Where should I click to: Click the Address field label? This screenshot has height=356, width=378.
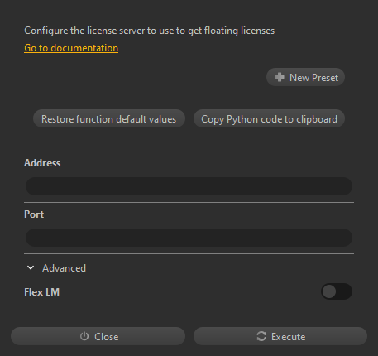point(42,163)
